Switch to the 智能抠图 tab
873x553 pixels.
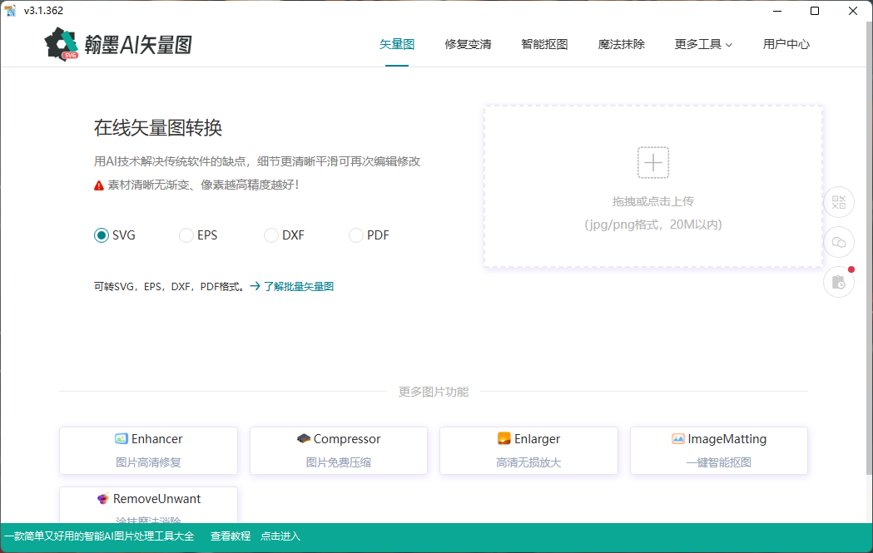544,44
